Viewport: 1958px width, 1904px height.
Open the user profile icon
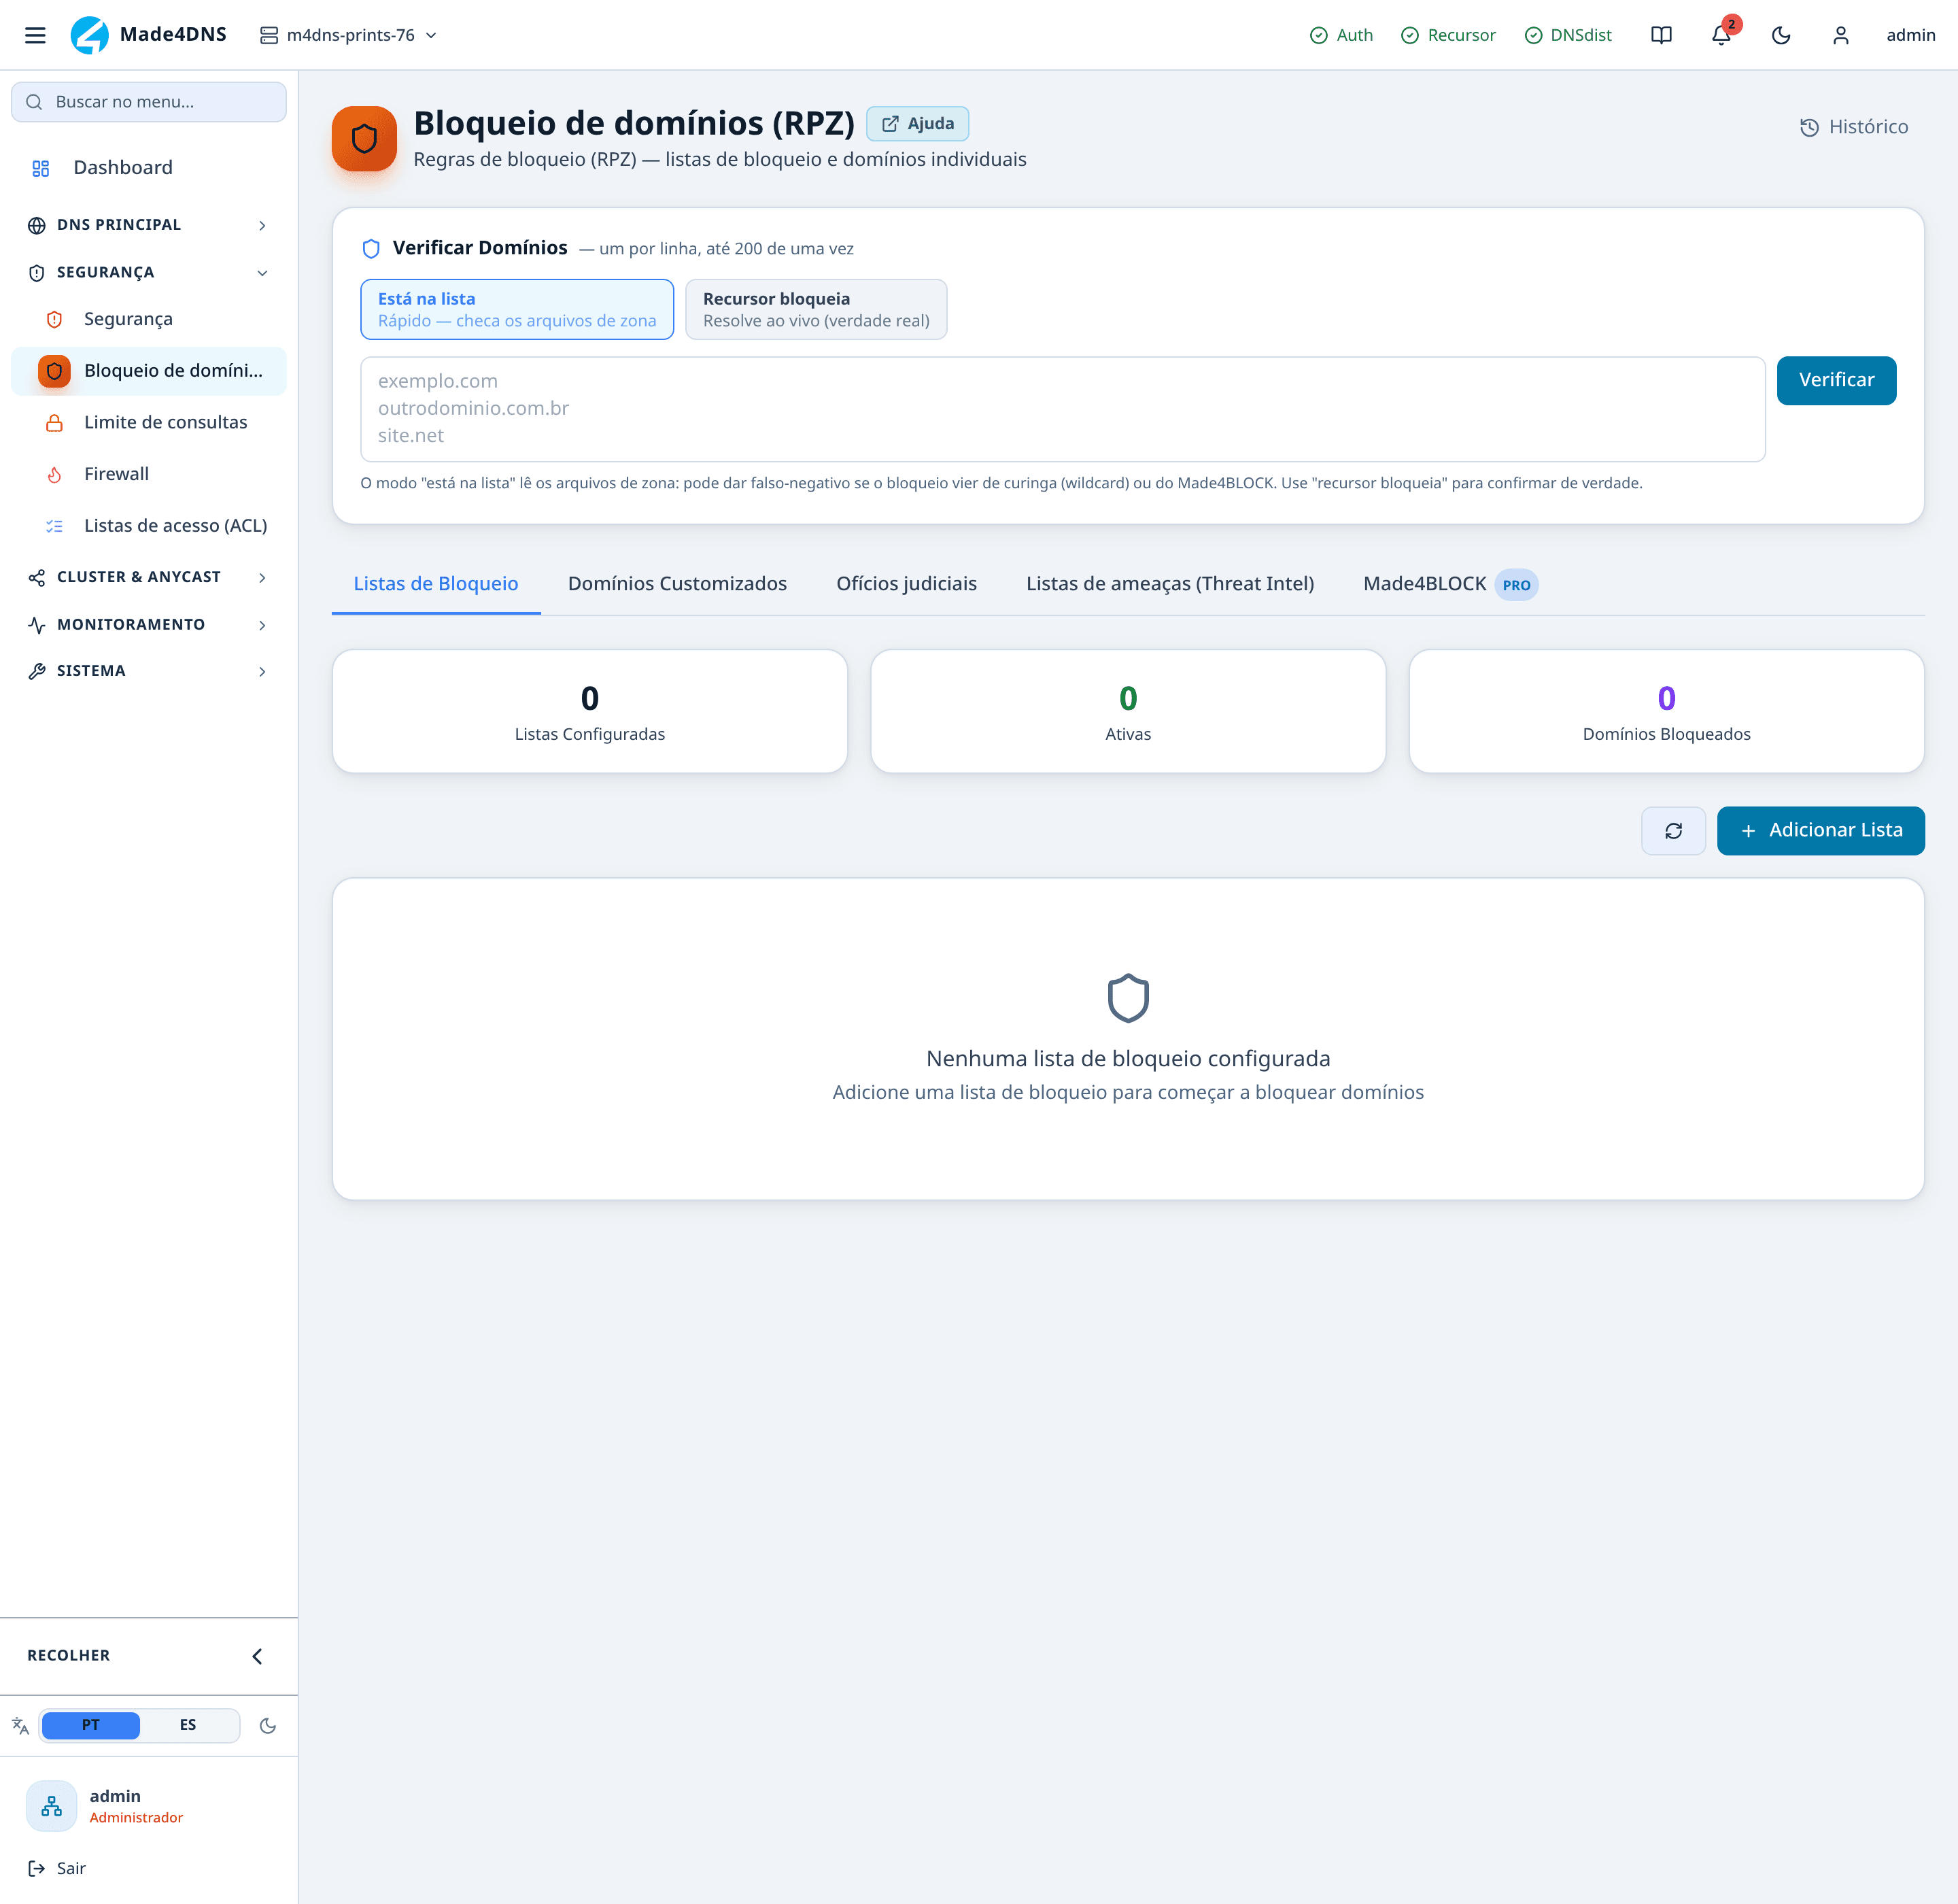pyautogui.click(x=1841, y=35)
